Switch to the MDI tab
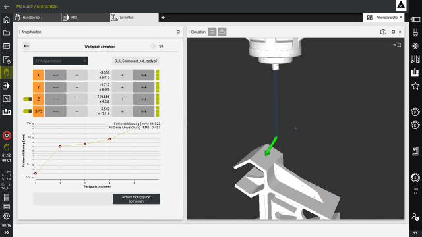Image resolution: width=422 pixels, height=237 pixels. [86, 18]
